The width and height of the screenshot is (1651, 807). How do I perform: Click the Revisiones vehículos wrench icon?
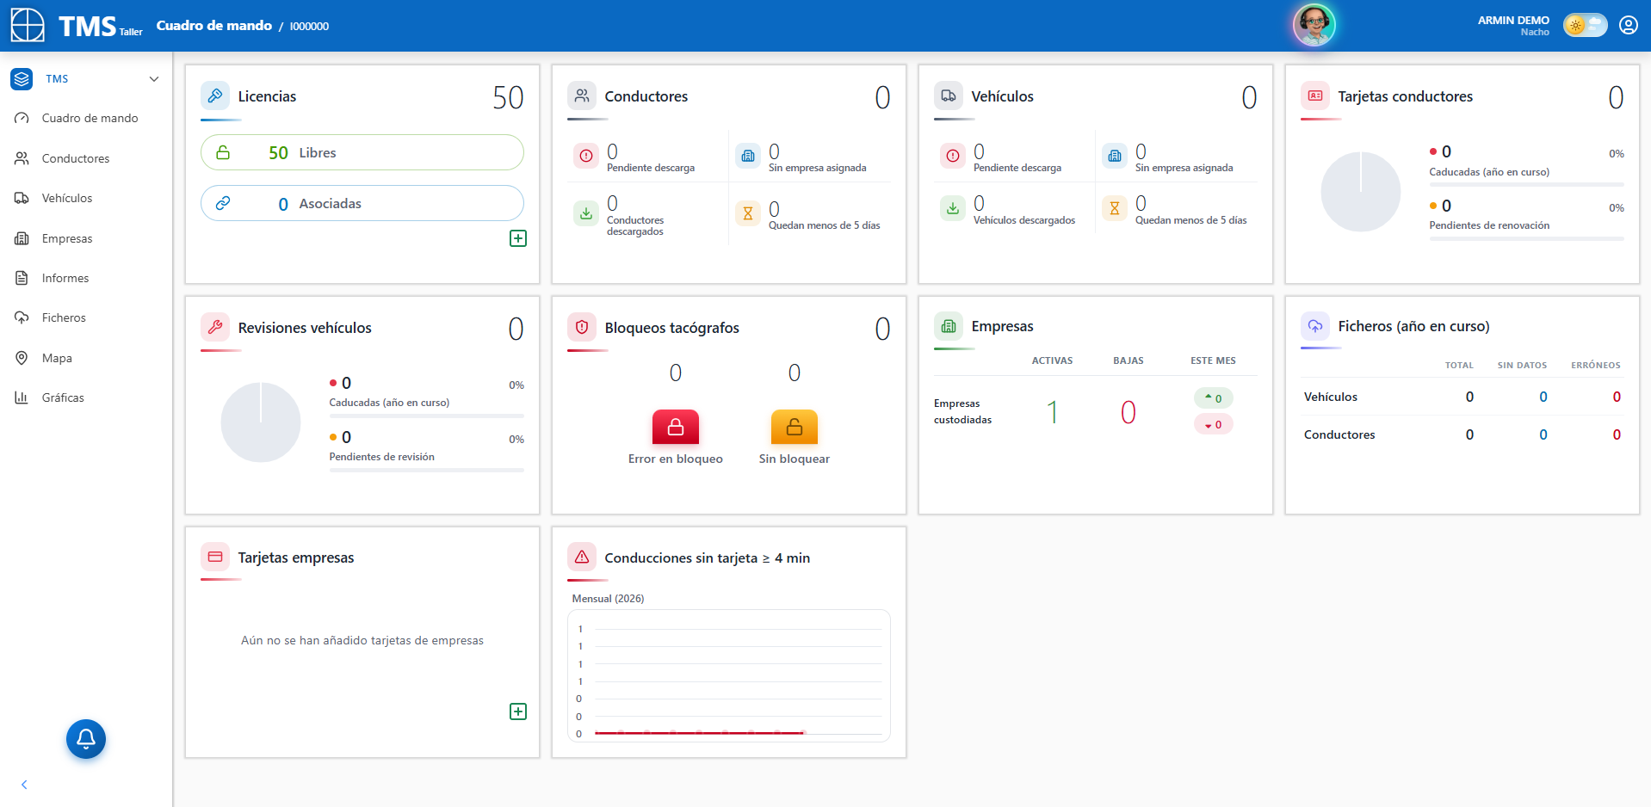point(215,327)
